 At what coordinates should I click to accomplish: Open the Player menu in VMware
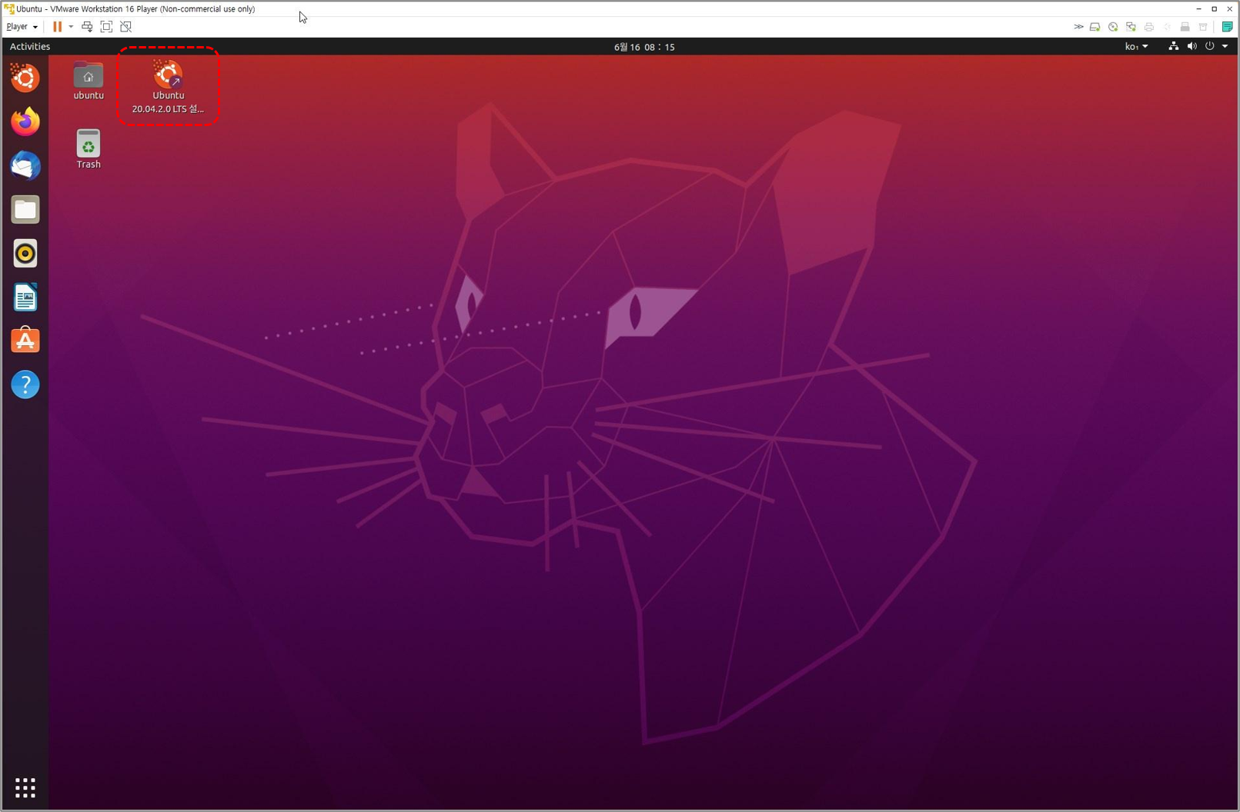click(x=22, y=27)
